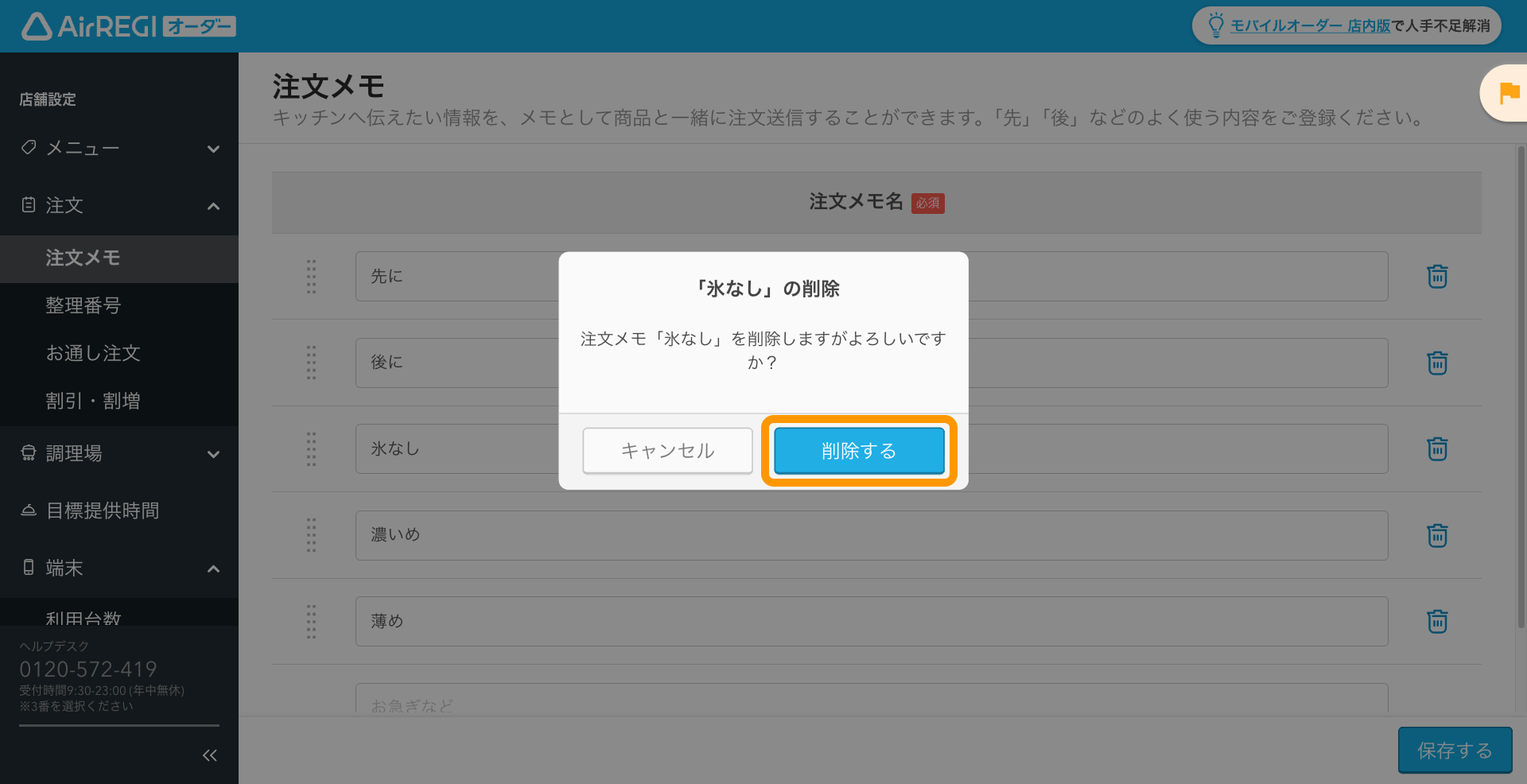The width and height of the screenshot is (1527, 784).
Task: Select 注文メモ in sidebar
Action: coord(119,258)
